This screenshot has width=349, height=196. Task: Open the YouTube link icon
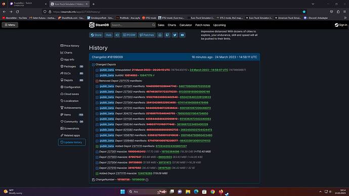coord(182,35)
